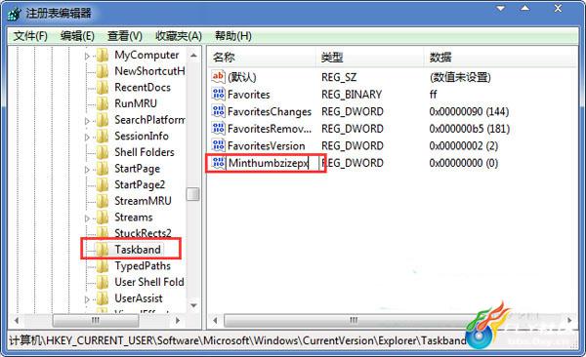Click the 0x000000b5 (181) data cell
Screen dimensions: 586x357
[470, 129]
